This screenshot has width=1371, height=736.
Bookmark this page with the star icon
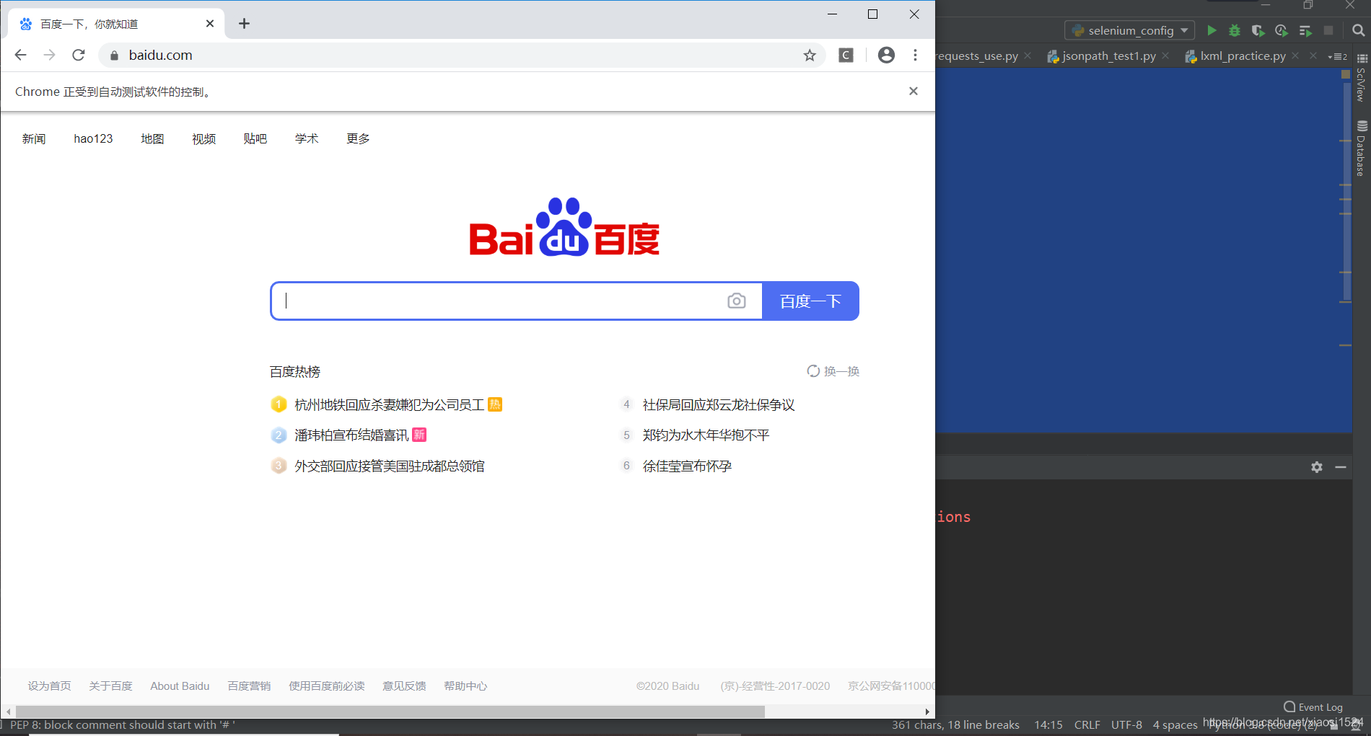pyautogui.click(x=810, y=56)
